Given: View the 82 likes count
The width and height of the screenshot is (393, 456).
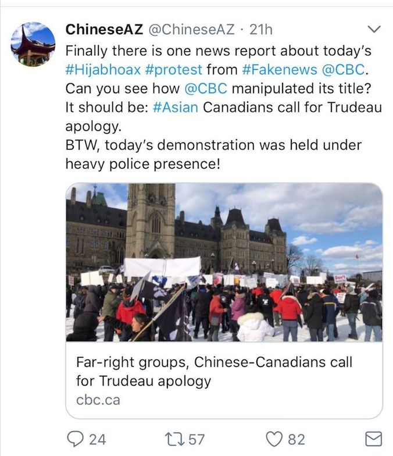Looking at the screenshot, I should tap(295, 439).
